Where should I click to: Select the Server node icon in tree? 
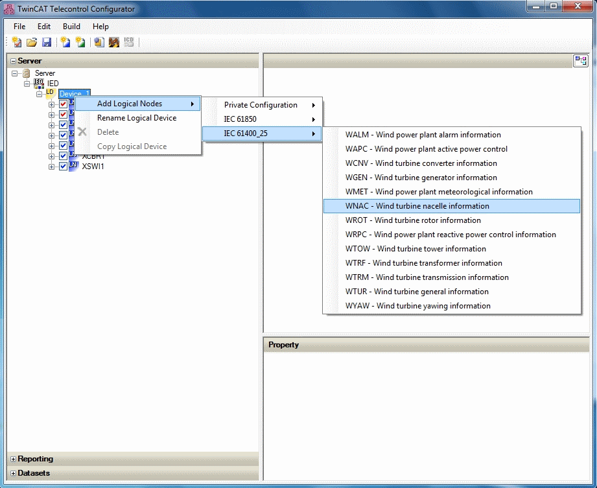coord(27,73)
